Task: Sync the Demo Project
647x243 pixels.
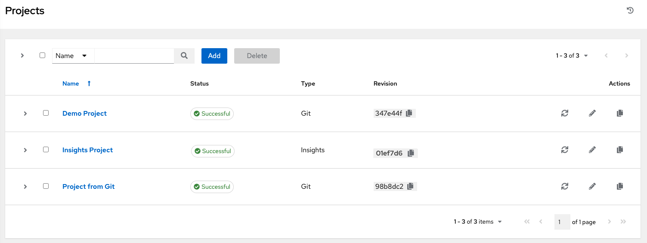Action: pos(565,113)
